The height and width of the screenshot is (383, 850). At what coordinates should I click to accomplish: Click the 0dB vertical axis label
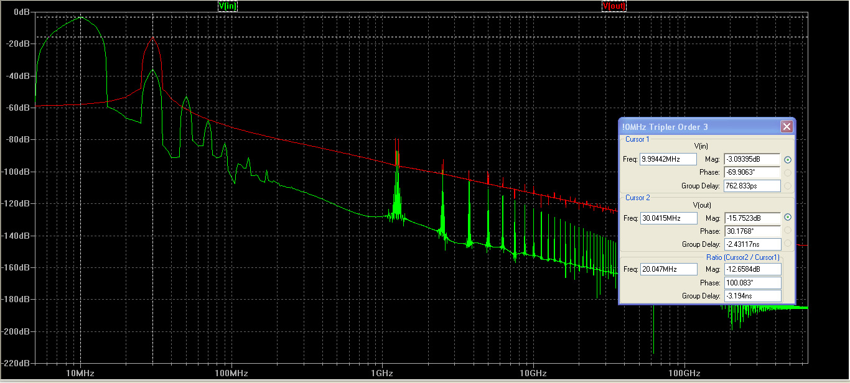point(22,12)
